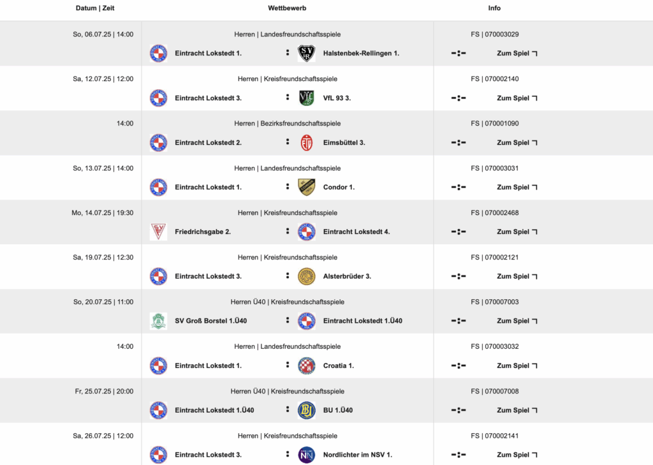The image size is (653, 465).
Task: Click the Alsterbrüder 3. golden crest
Action: coord(307,276)
